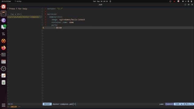
Task: Click the 'yaml' filetype in statusline
Action: pos(162,104)
